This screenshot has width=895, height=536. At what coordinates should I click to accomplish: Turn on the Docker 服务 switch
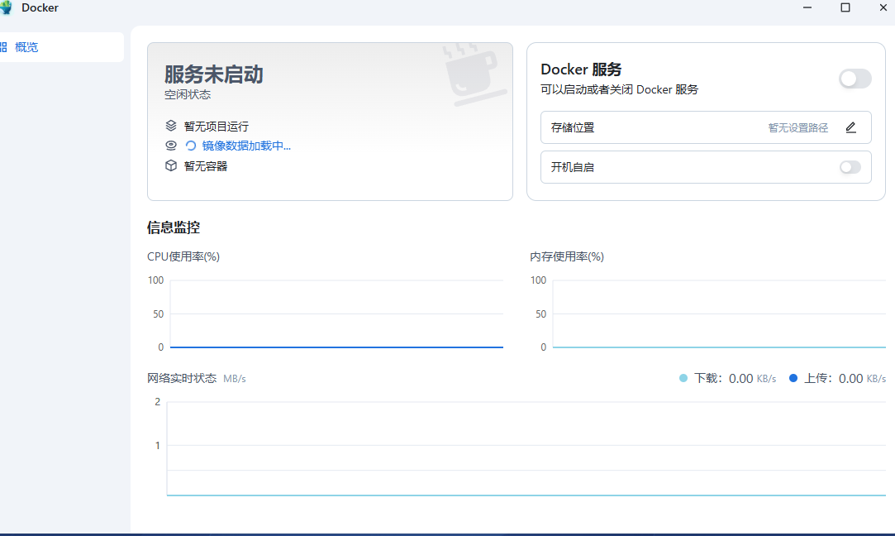pyautogui.click(x=855, y=79)
